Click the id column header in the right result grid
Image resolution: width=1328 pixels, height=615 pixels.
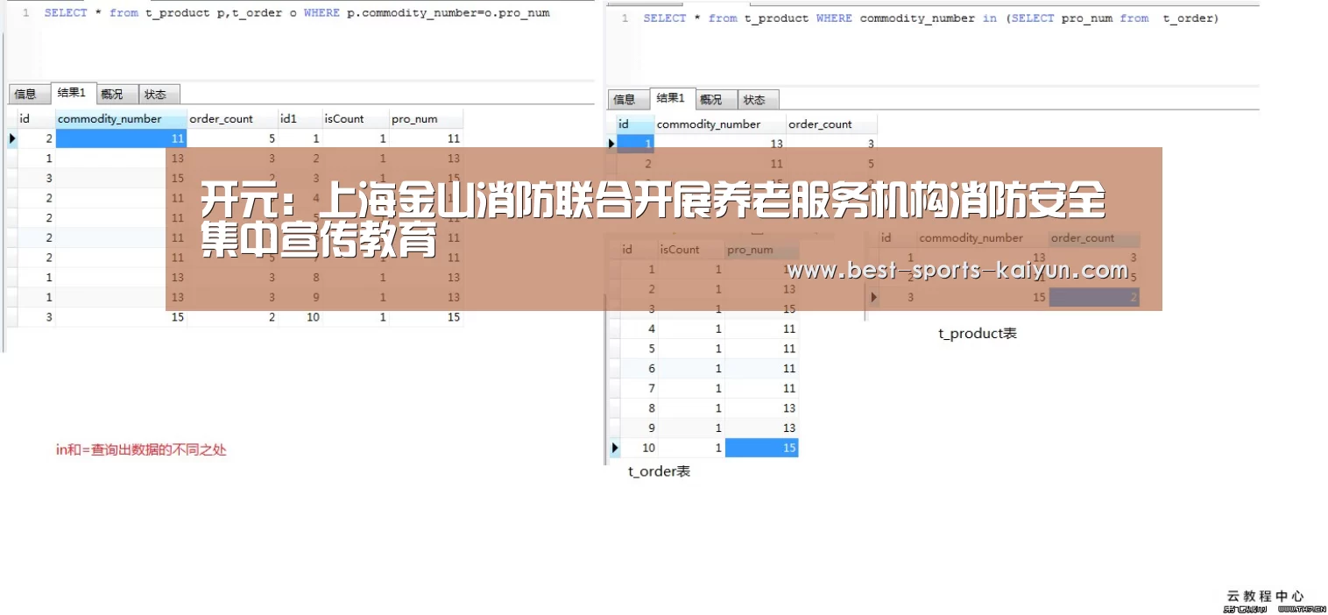(635, 124)
